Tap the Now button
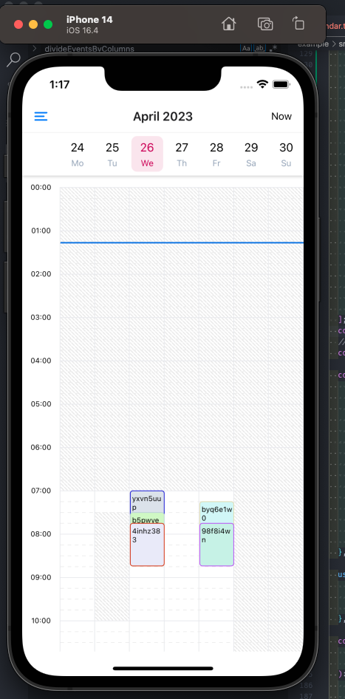This screenshot has width=345, height=699. point(281,116)
